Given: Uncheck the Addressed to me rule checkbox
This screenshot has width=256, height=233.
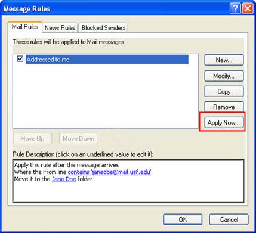Looking at the screenshot, I should point(20,59).
